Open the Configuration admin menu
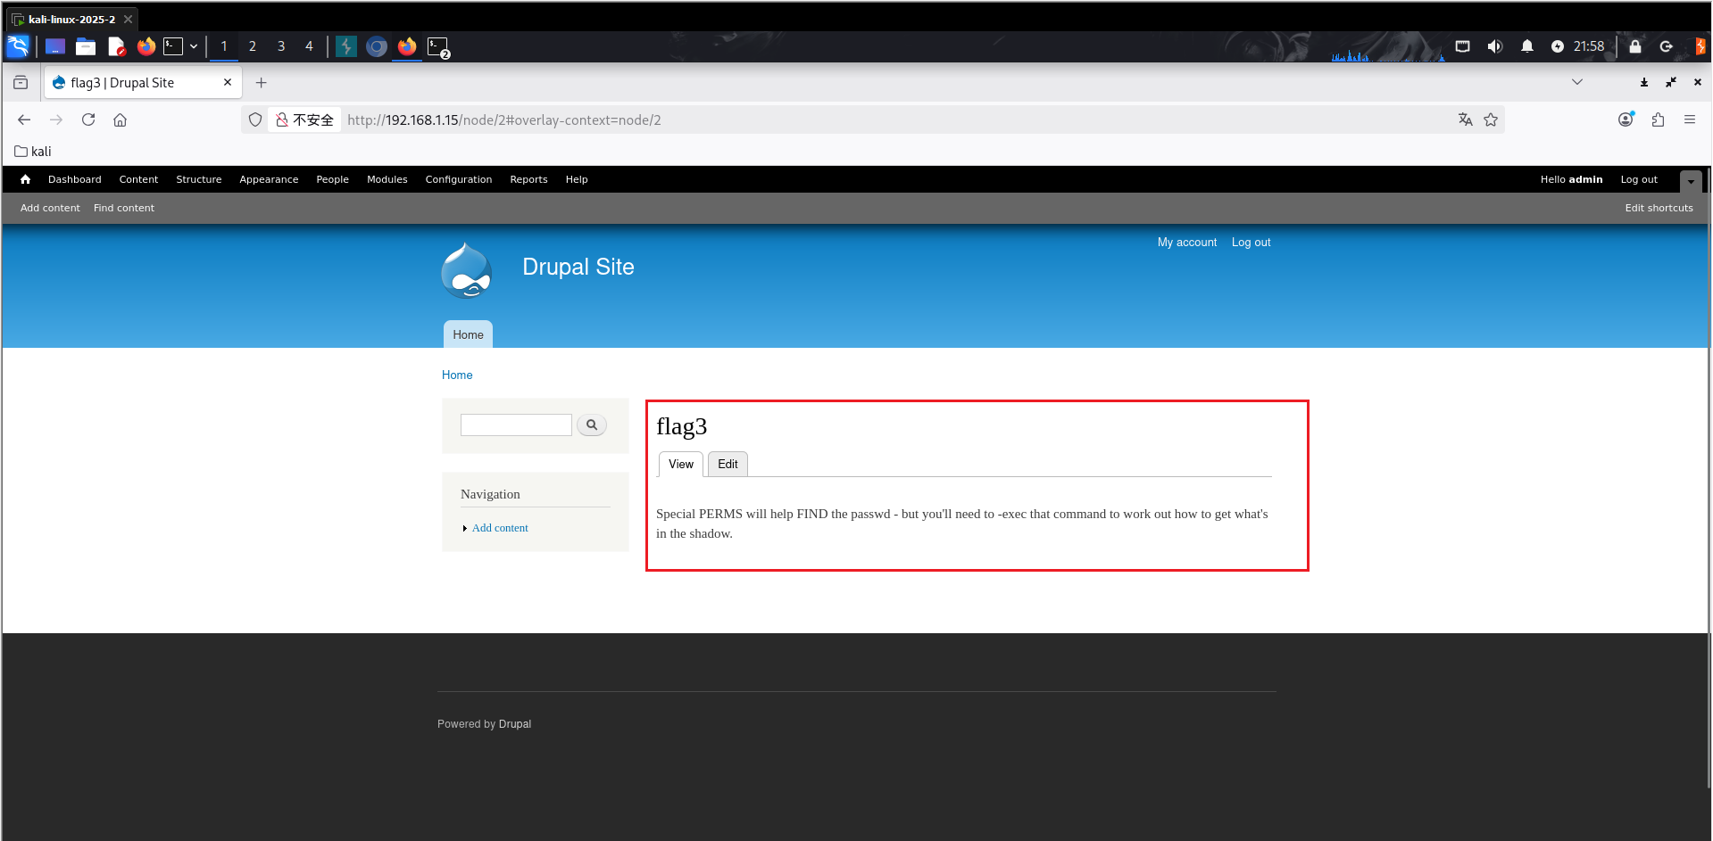1713x841 pixels. (458, 179)
